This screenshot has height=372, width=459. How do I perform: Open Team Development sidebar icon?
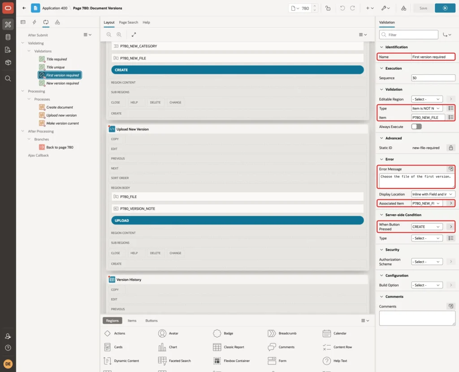[x=8, y=50]
